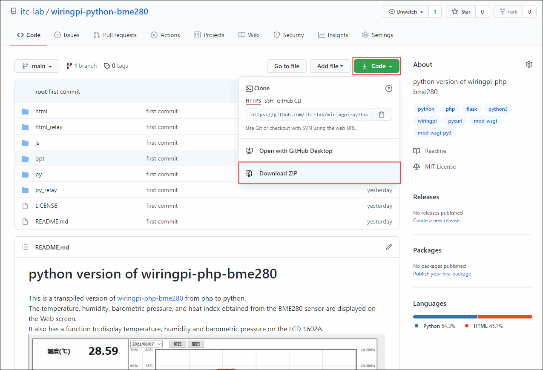The height and width of the screenshot is (370, 543).
Task: Click the eye icon in Unwatch button
Action: click(x=391, y=12)
